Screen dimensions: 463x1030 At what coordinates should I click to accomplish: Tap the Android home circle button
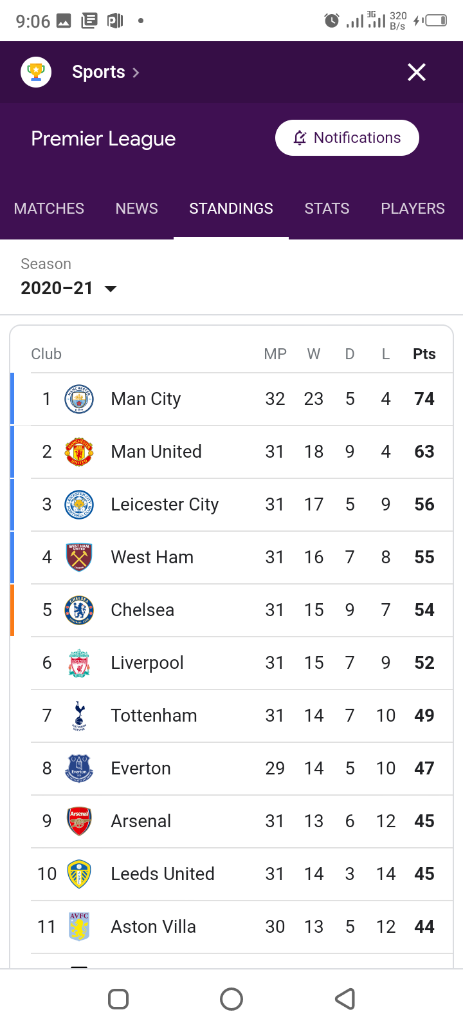pos(232,999)
